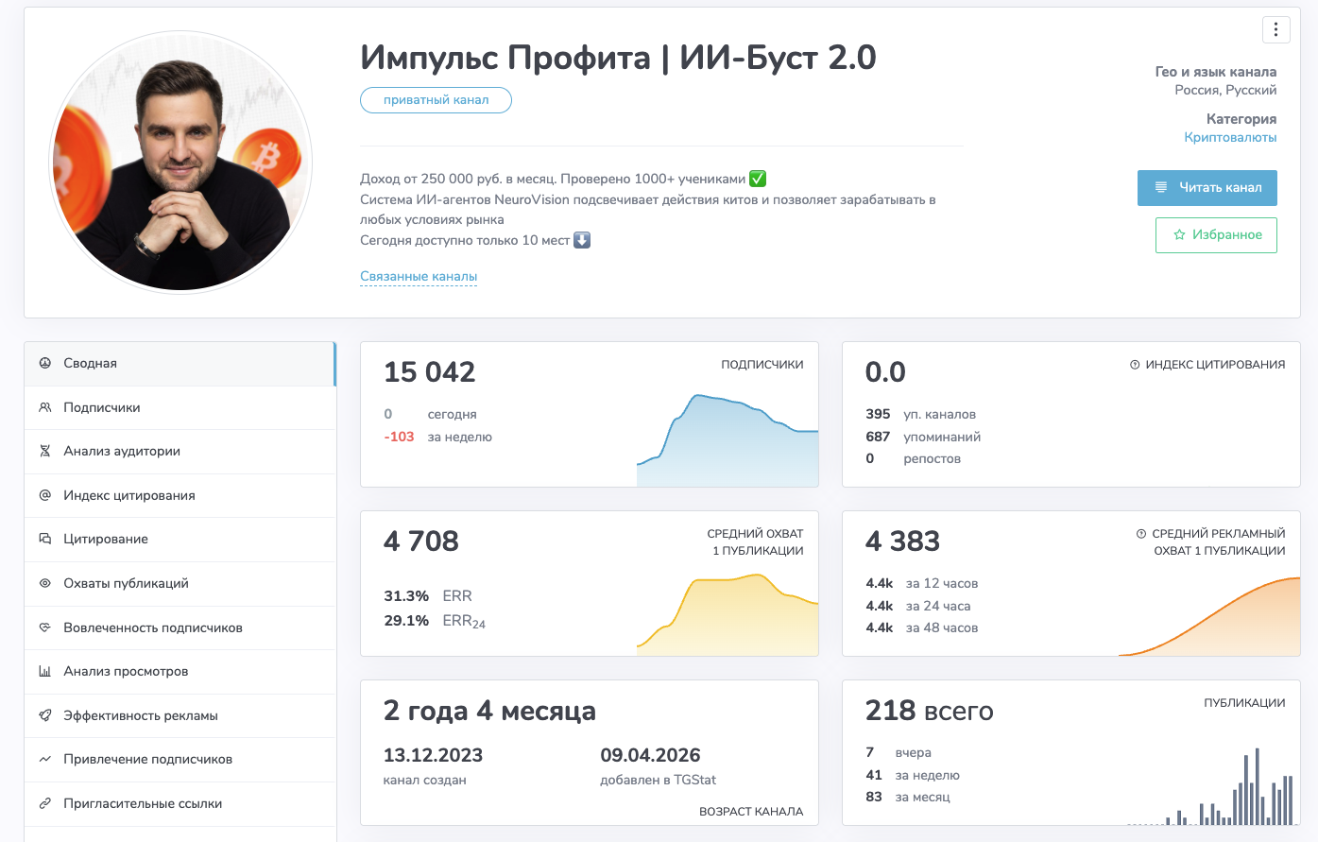Image resolution: width=1318 pixels, height=842 pixels.
Task: Click the Охваты публикаций eye icon
Action: [x=44, y=583]
